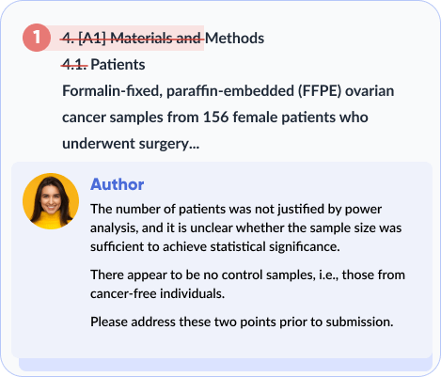Viewport: 441px width, 377px height.
Task: Click "Please address these two points" sentence
Action: pos(242,322)
